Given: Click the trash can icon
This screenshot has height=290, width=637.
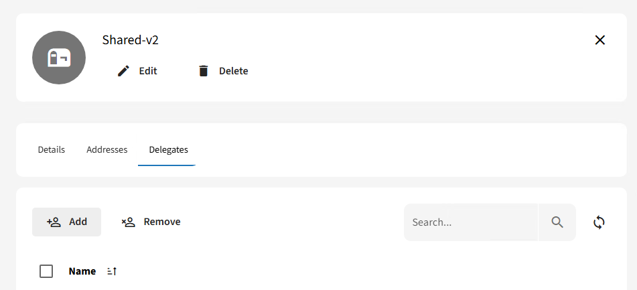Looking at the screenshot, I should click(x=204, y=71).
